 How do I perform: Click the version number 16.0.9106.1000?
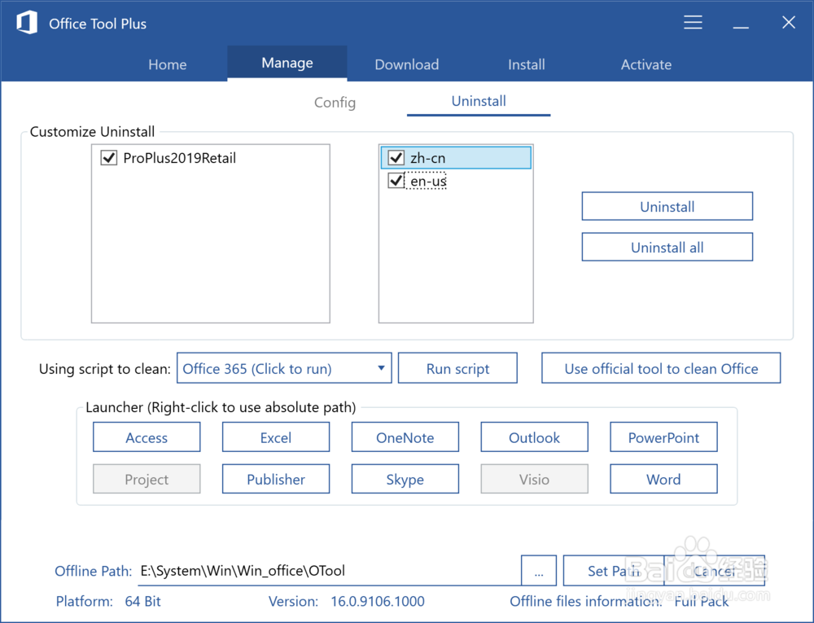(x=378, y=601)
